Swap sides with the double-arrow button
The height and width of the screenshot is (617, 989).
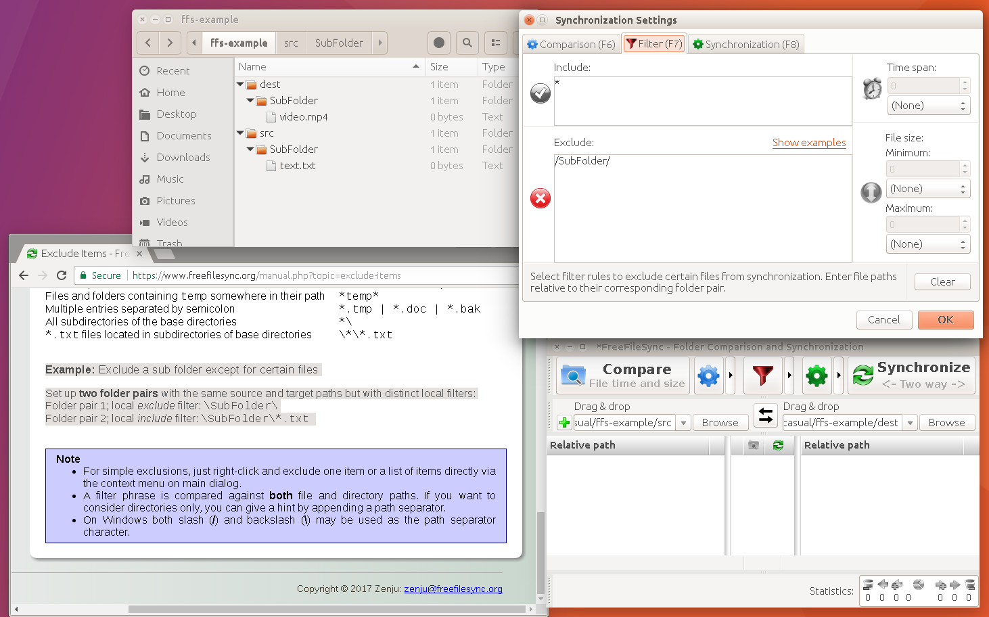tap(765, 415)
